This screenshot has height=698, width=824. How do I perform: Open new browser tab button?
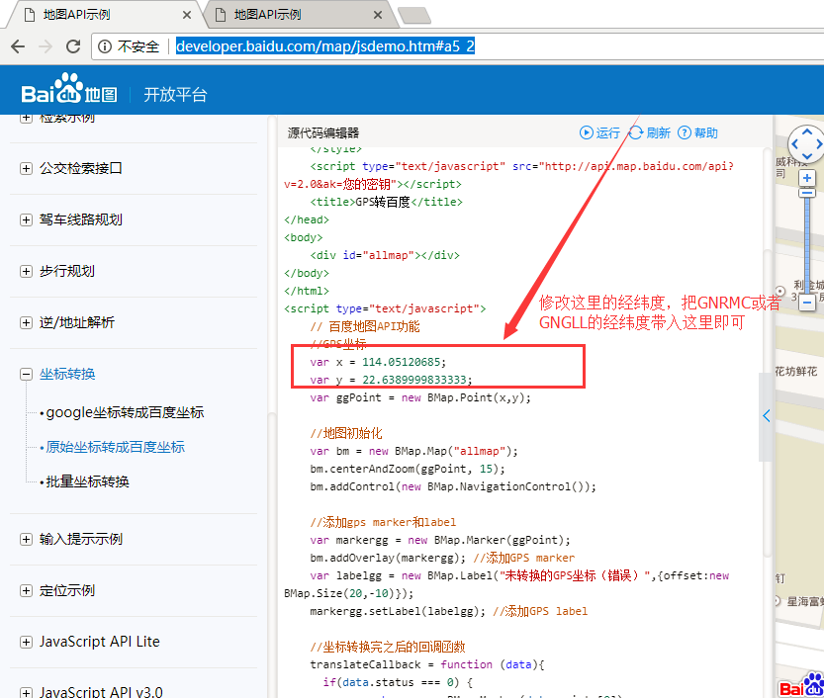pos(412,15)
